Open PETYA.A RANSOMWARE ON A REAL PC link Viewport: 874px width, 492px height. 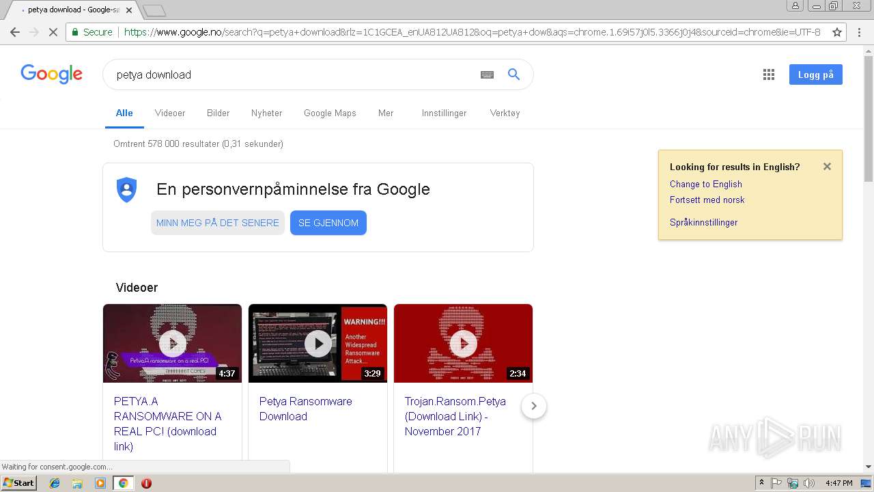coord(168,424)
